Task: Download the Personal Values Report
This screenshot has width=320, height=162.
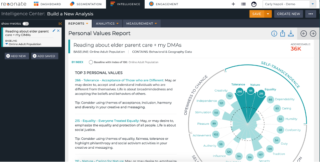Action: tap(291, 33)
